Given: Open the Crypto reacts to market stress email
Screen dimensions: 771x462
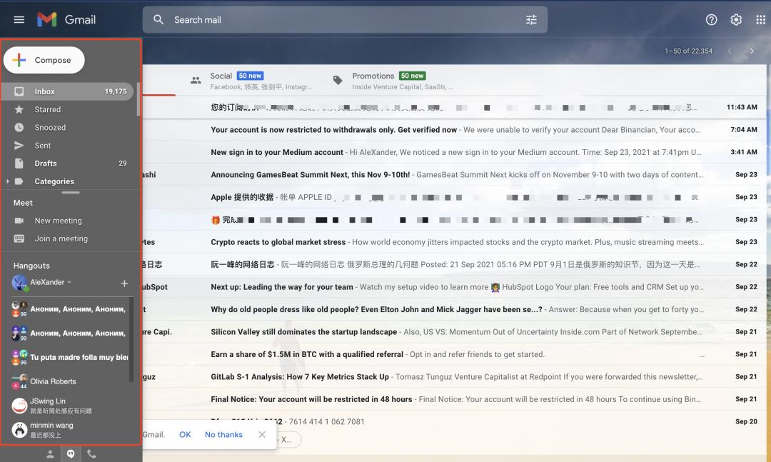Looking at the screenshot, I should tap(455, 242).
